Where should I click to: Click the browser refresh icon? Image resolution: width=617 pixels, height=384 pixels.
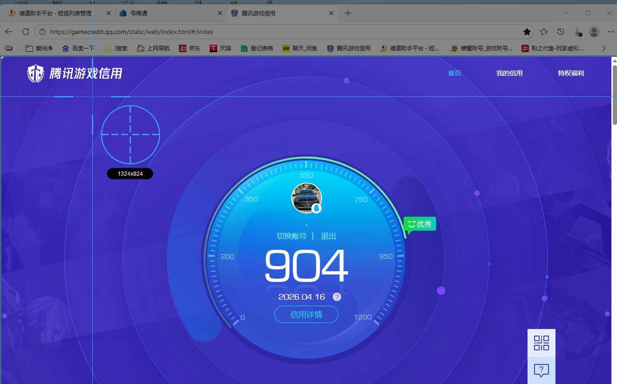[x=26, y=32]
